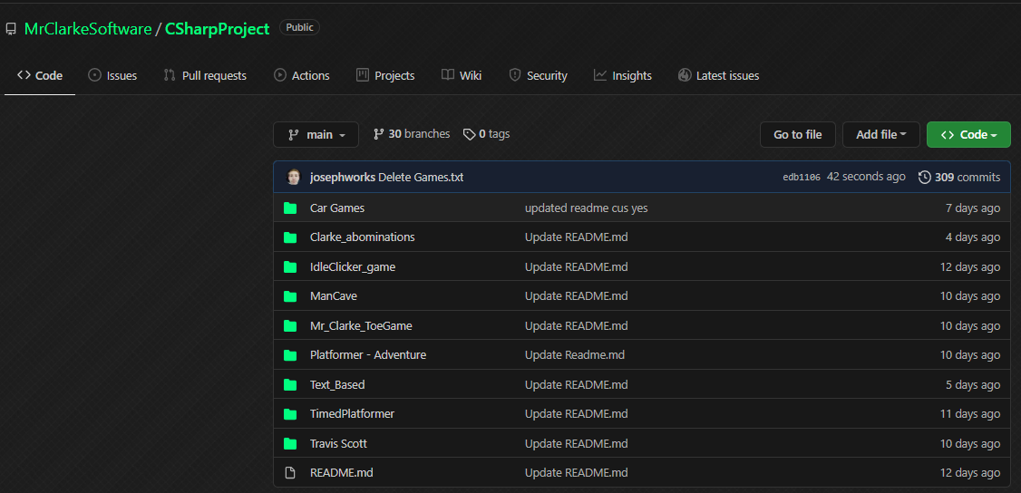Open the Actions tab

tap(301, 75)
